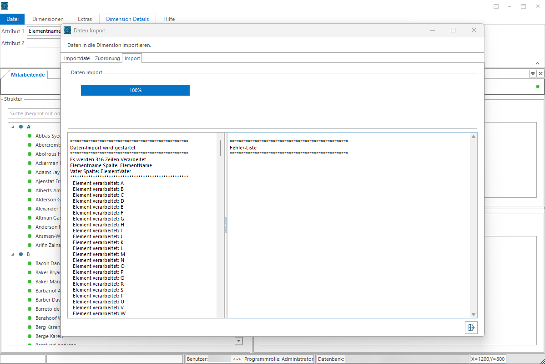The image size is (545, 364).
Task: Collapse tree node A
Action: coord(13,127)
